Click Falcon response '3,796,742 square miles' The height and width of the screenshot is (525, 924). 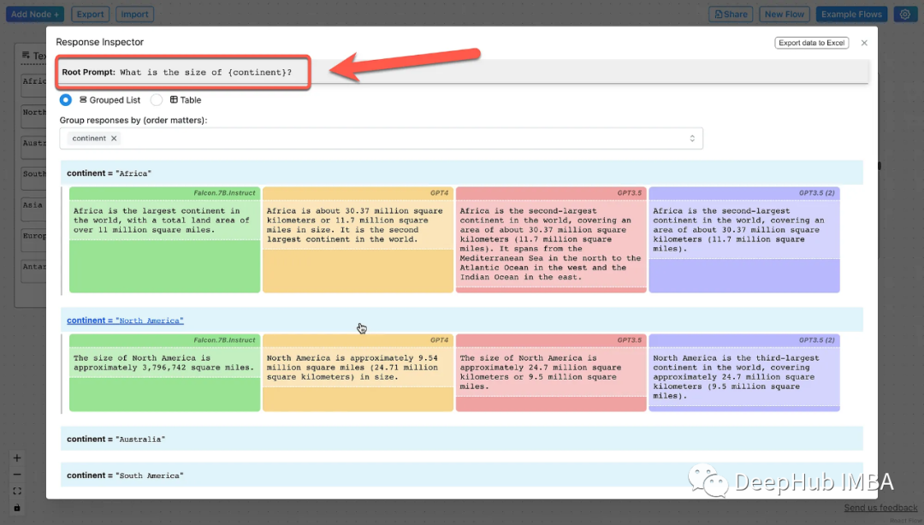(x=164, y=363)
